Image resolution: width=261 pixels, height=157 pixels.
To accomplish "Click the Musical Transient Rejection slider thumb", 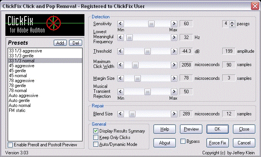I will (147, 92).
